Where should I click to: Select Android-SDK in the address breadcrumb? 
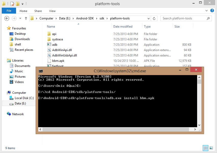tap(85, 18)
